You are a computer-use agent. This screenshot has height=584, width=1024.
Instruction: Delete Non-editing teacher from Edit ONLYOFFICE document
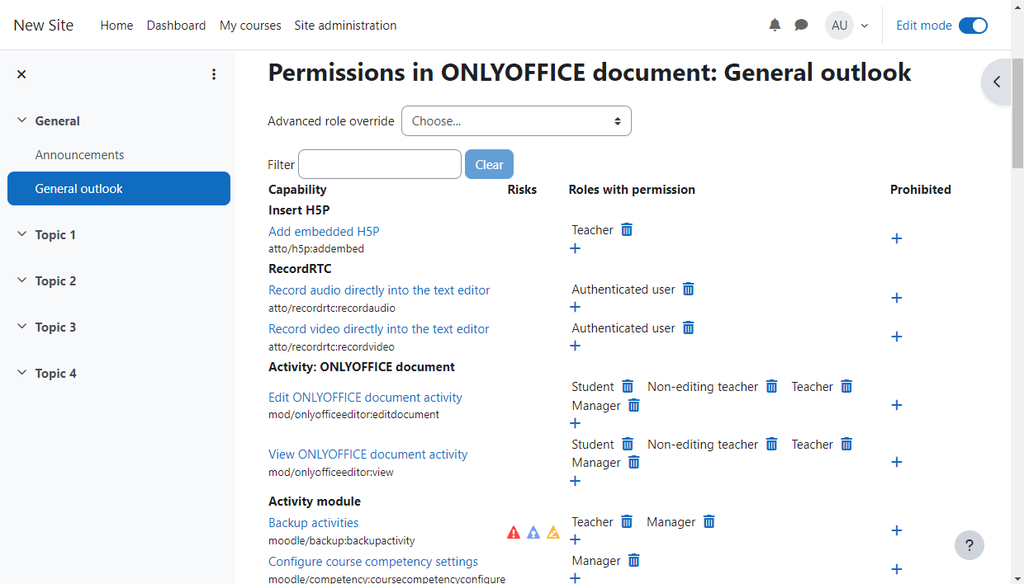(771, 387)
